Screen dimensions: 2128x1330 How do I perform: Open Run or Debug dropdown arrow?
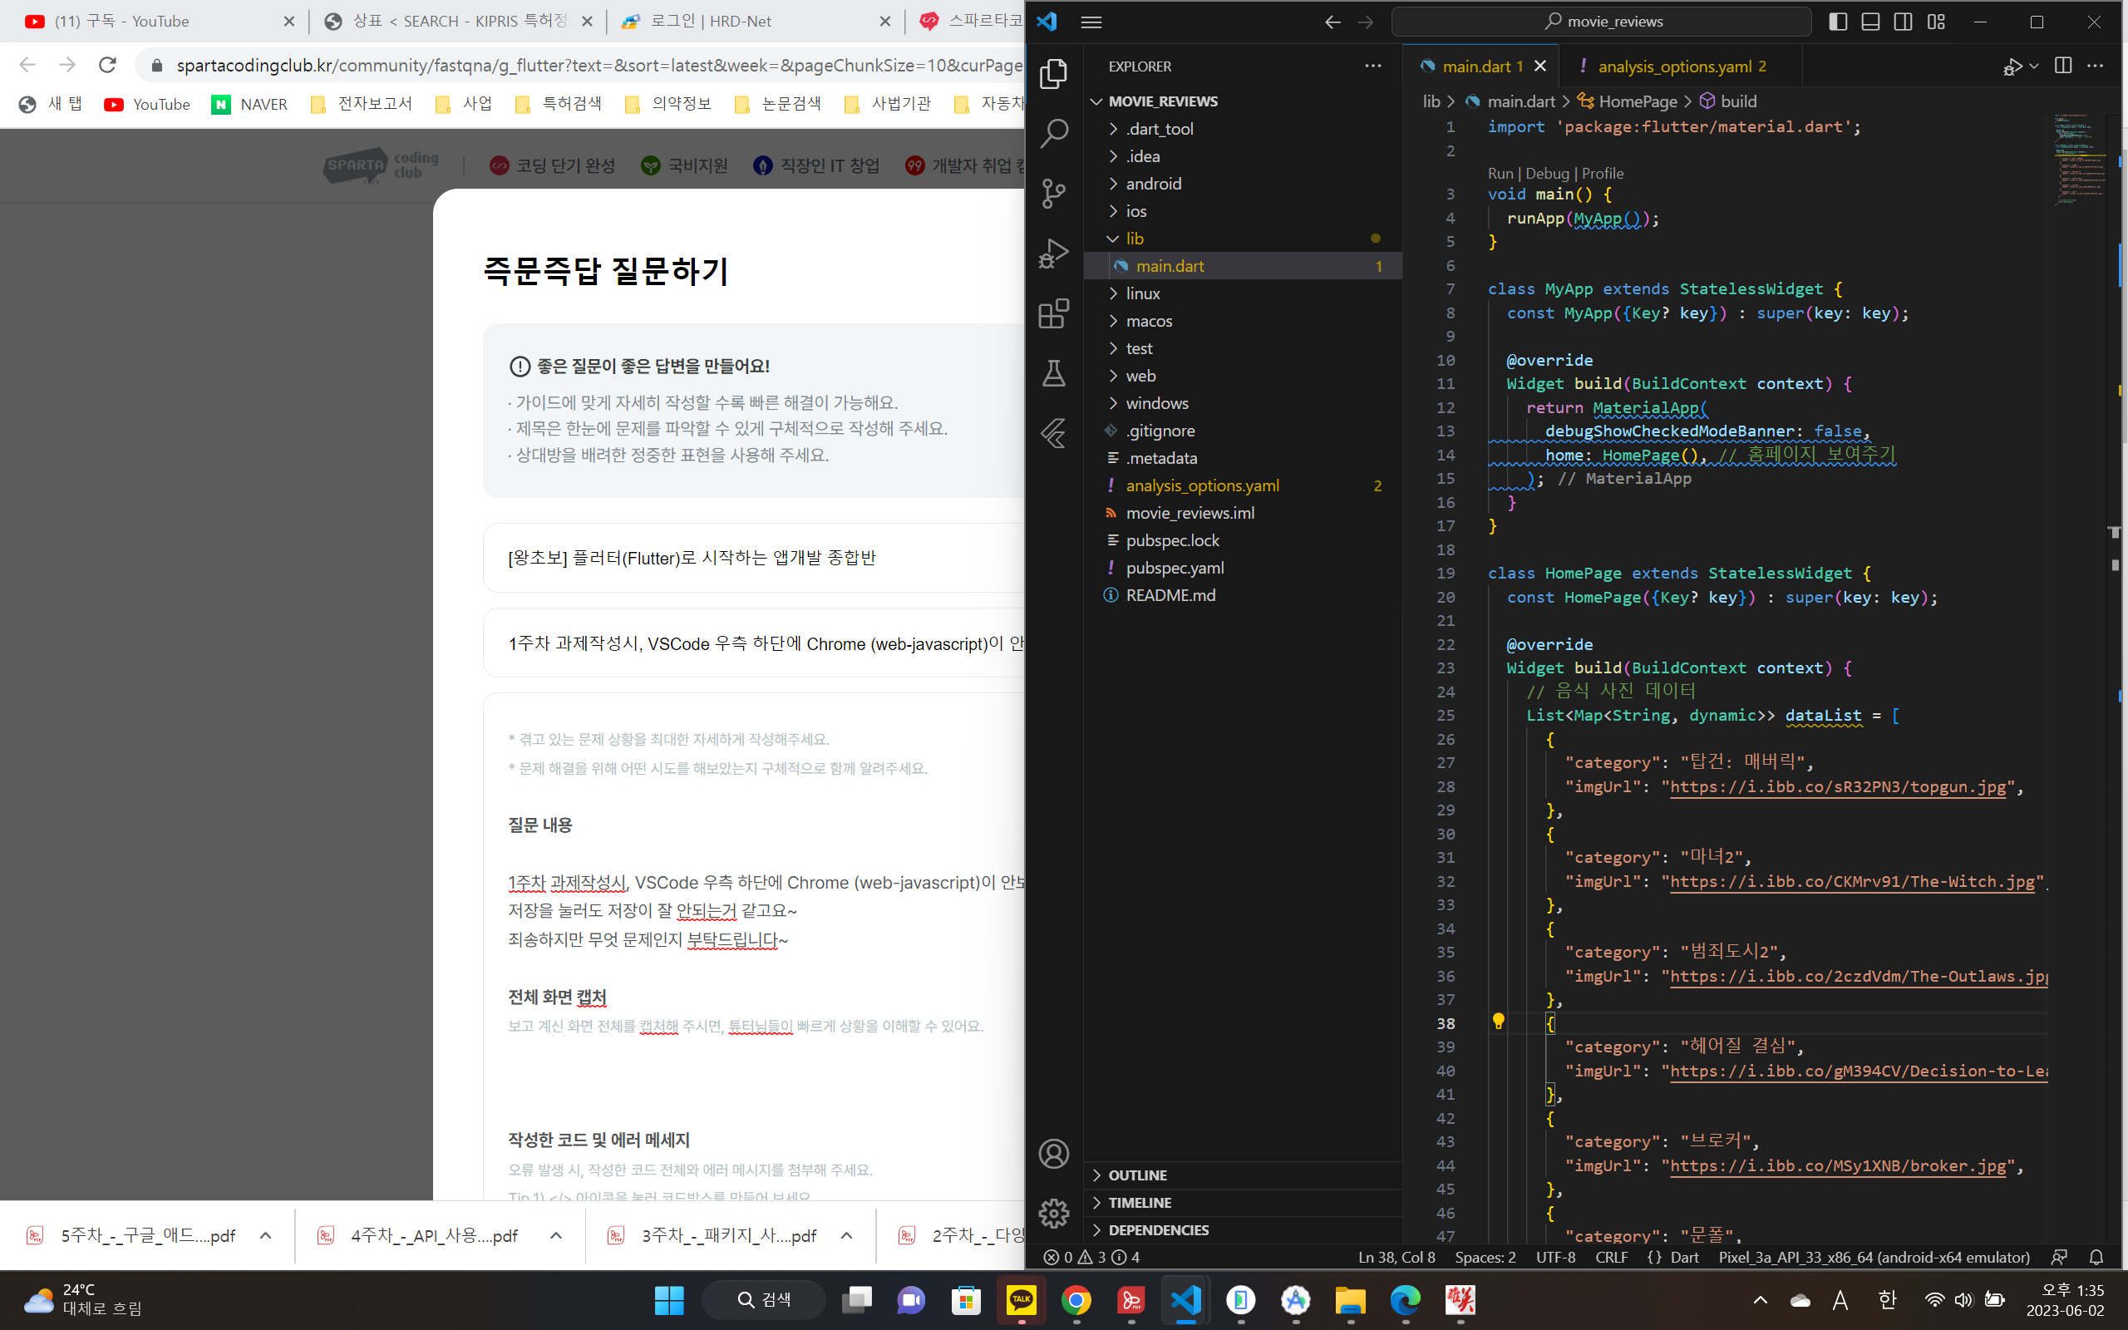coord(2034,66)
